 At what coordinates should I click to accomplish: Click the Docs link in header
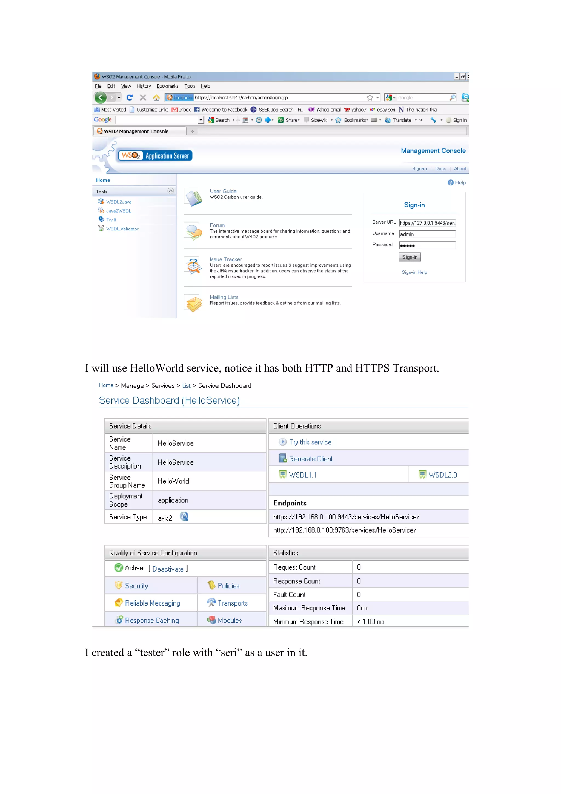(x=440, y=168)
